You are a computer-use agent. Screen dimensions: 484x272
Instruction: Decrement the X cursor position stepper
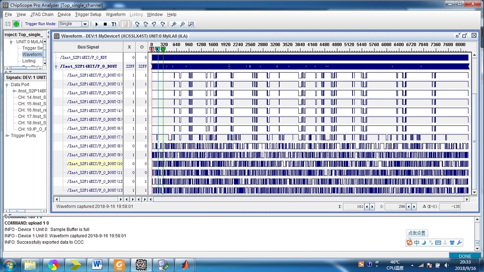(367, 207)
